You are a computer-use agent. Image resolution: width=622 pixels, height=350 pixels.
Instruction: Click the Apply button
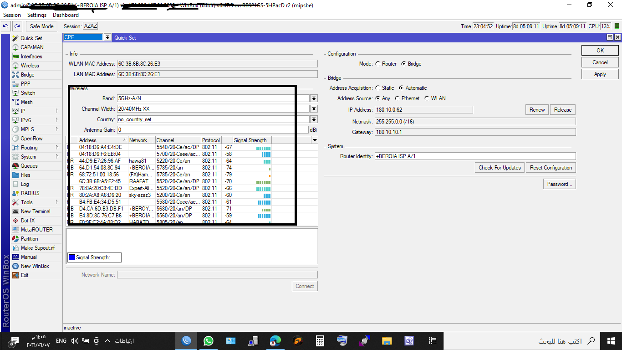point(600,74)
